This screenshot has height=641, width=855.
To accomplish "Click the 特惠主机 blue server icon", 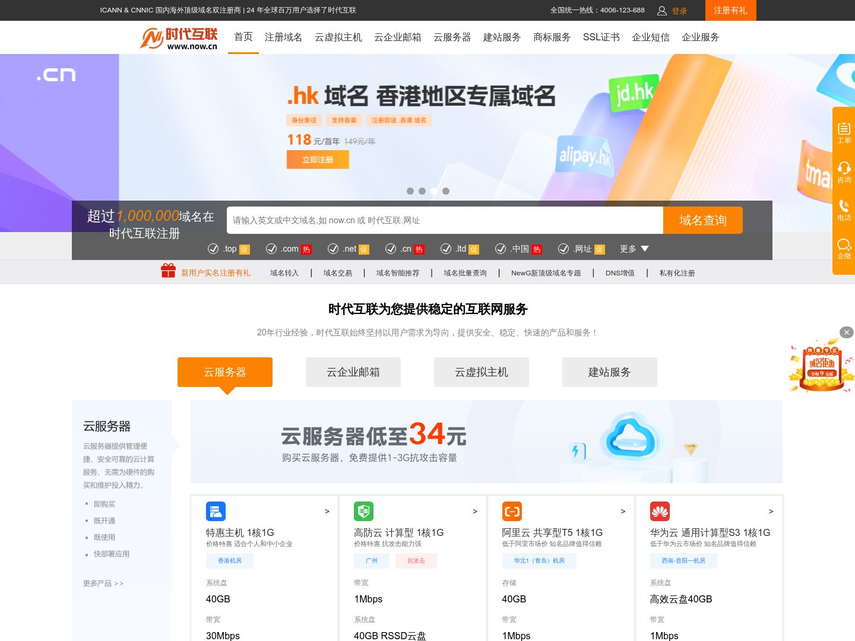I will pos(216,511).
